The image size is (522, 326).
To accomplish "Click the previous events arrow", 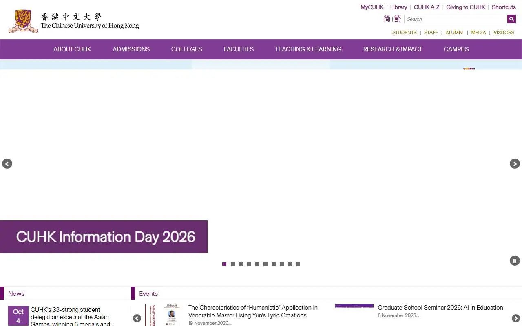I will [137, 318].
